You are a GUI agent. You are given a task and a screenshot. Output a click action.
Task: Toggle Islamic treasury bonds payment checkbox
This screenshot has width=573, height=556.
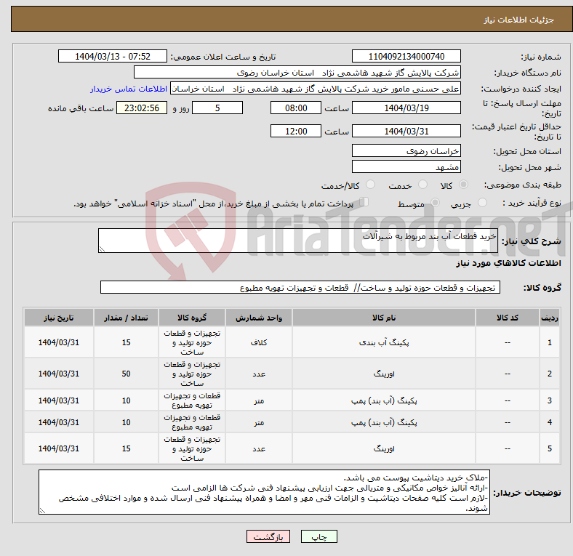(364, 201)
